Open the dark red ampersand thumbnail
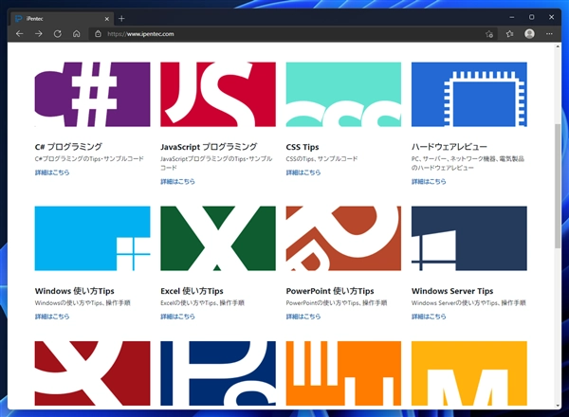 (93, 373)
